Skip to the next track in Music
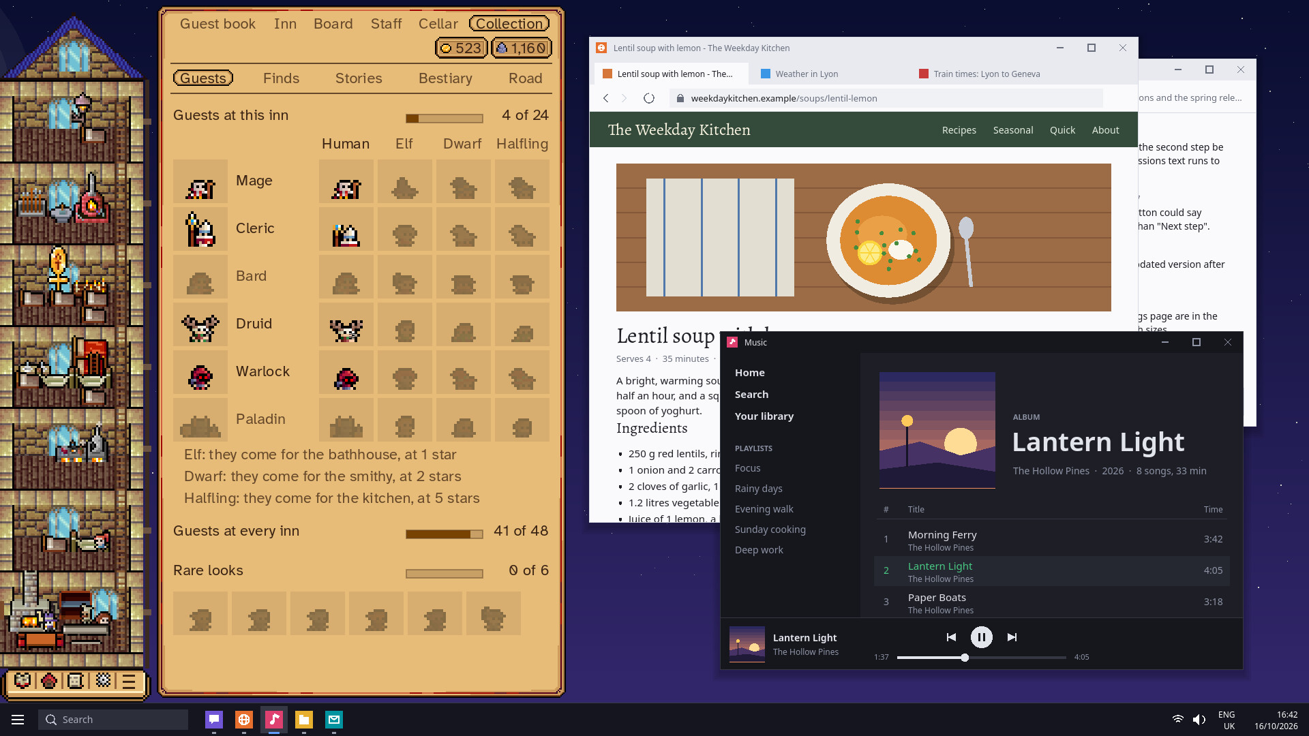Screen dimensions: 1309x736 tap(1012, 637)
